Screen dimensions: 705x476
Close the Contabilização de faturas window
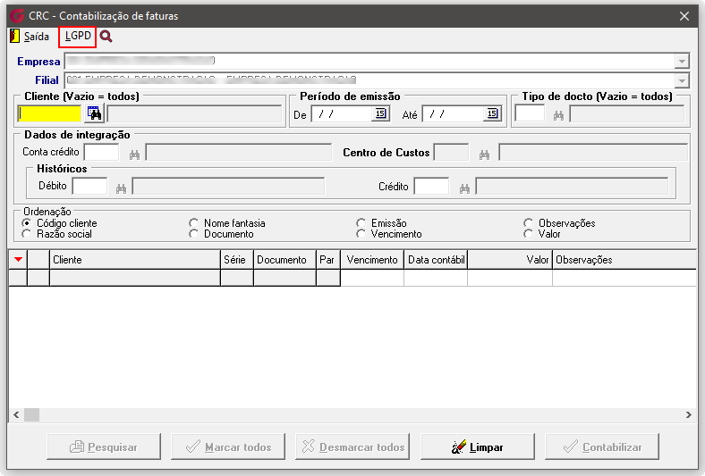pos(684,16)
